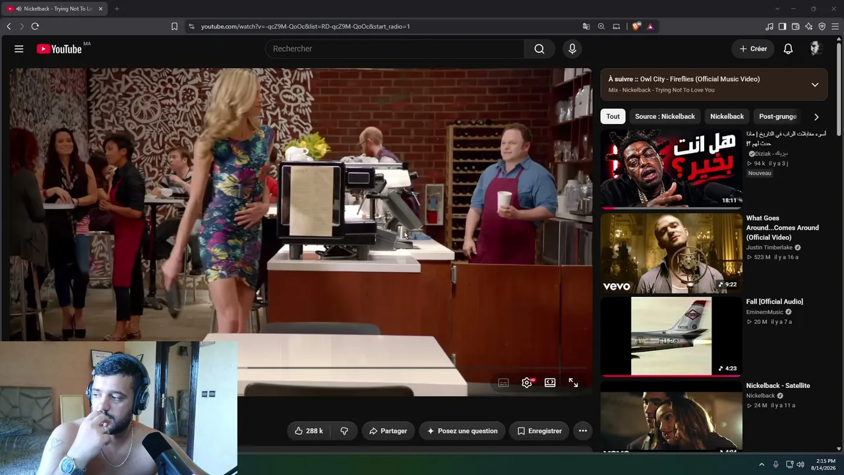Switch to theater mode
This screenshot has width=844, height=475.
coord(550,383)
